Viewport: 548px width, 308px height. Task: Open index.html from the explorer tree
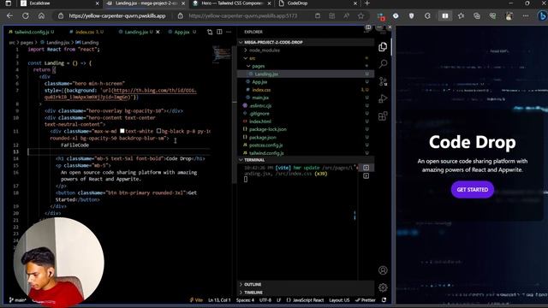(x=306, y=121)
